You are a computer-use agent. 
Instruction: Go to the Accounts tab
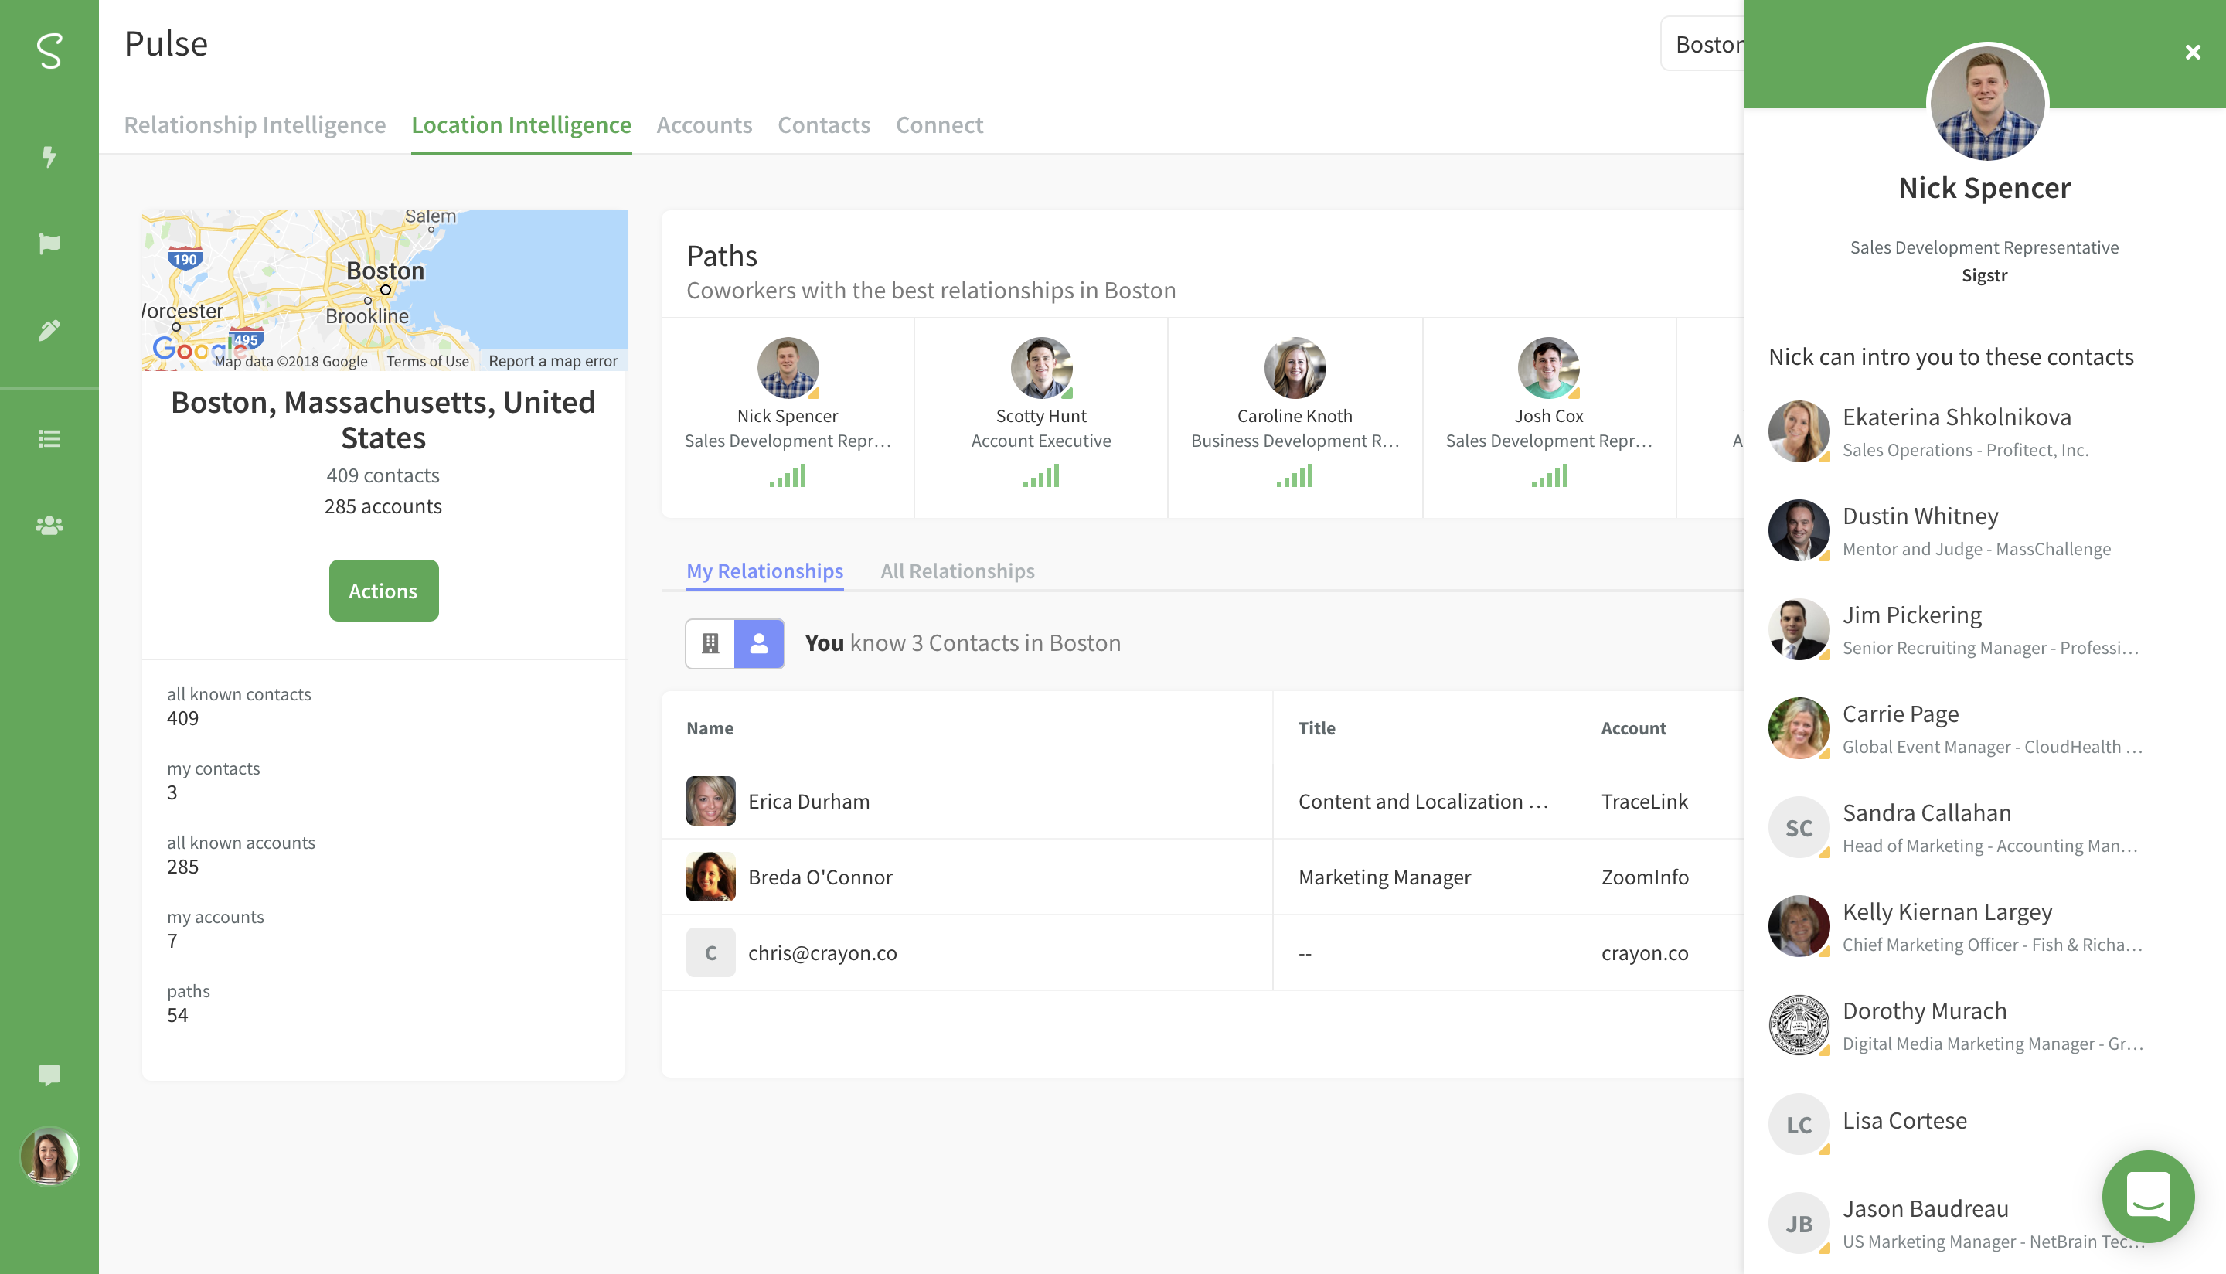(704, 124)
